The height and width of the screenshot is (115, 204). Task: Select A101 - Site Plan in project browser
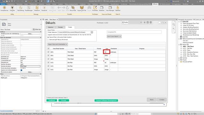coord(187,48)
